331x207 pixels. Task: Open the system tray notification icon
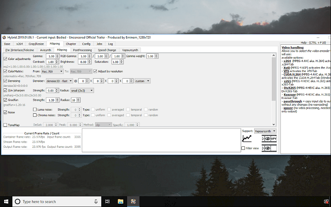tap(327, 201)
